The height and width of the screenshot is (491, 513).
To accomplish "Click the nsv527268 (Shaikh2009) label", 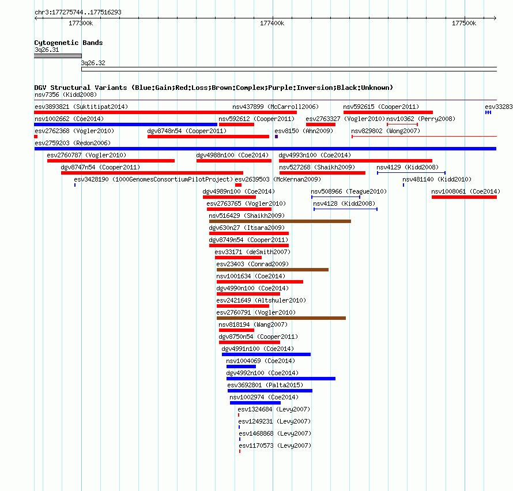I will click(317, 167).
